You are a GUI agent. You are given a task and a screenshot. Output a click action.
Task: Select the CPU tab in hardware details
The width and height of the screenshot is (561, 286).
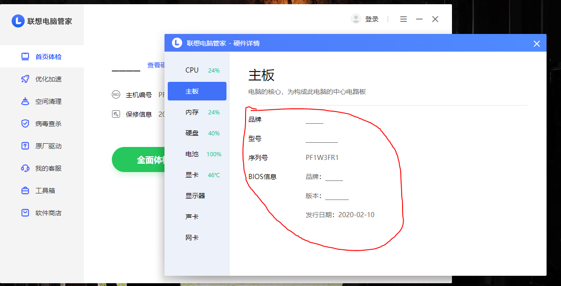pyautogui.click(x=197, y=70)
